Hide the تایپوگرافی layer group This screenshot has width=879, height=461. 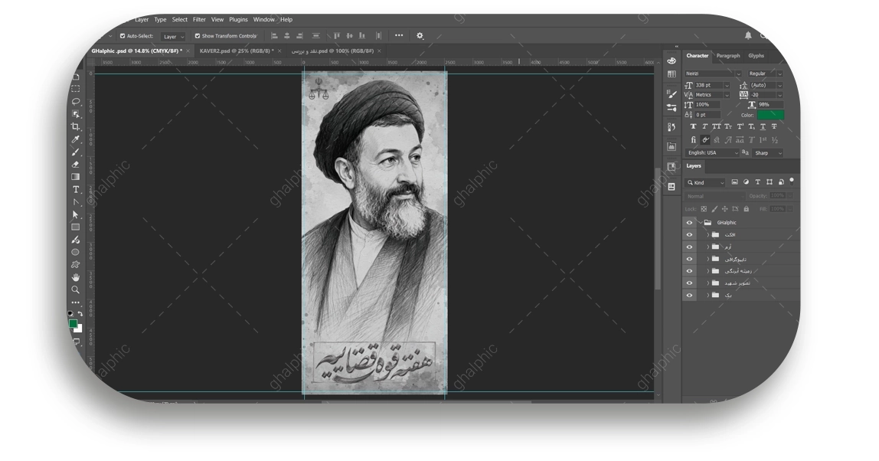coord(690,259)
